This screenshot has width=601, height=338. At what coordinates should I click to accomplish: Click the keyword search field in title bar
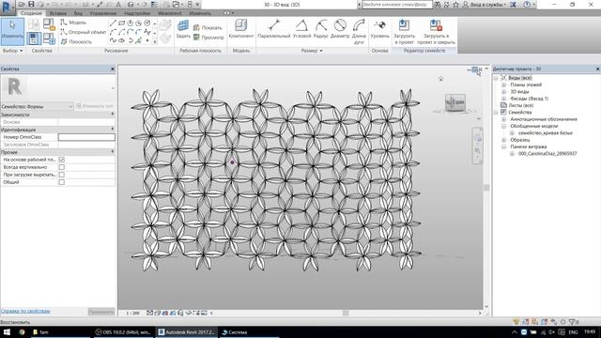point(396,5)
